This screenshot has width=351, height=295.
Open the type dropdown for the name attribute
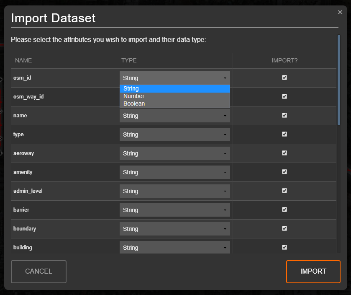(x=174, y=115)
